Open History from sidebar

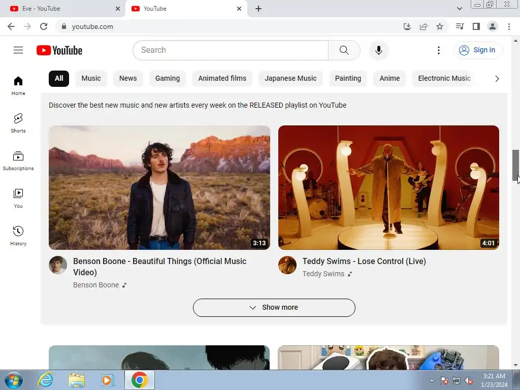(x=18, y=236)
